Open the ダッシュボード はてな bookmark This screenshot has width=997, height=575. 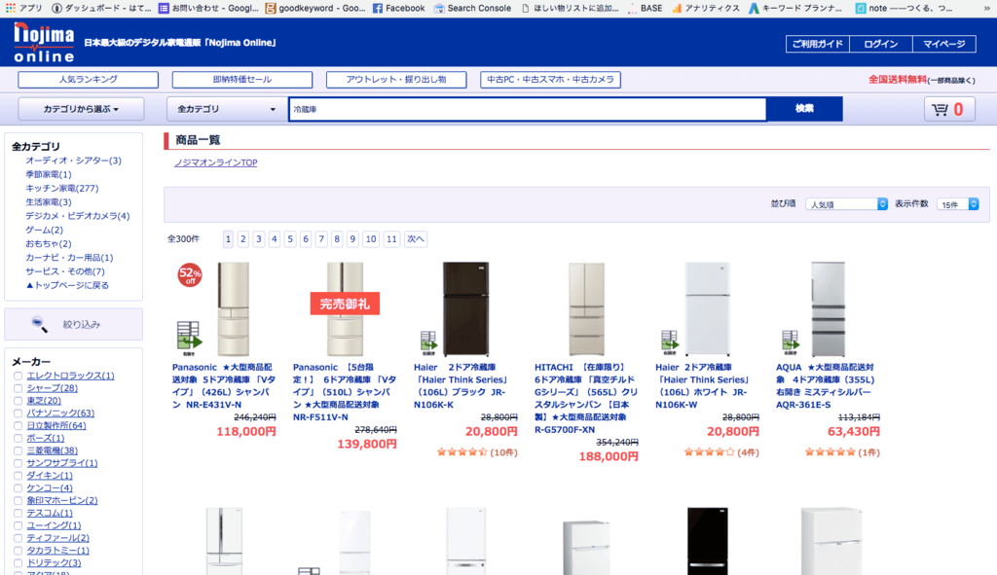point(101,8)
